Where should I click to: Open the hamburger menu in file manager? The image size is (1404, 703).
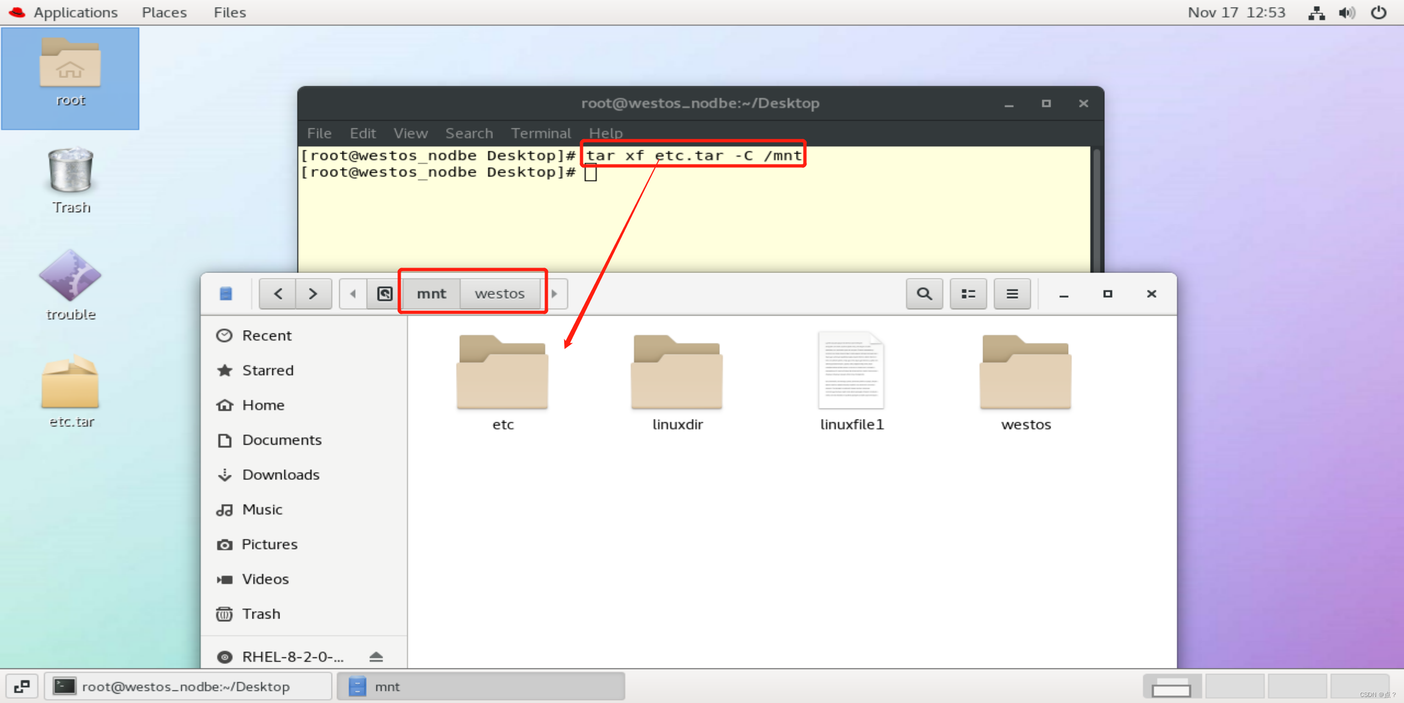pos(1012,294)
